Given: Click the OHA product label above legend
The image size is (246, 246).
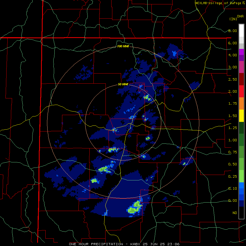Looking at the screenshot, I should 240,16.
